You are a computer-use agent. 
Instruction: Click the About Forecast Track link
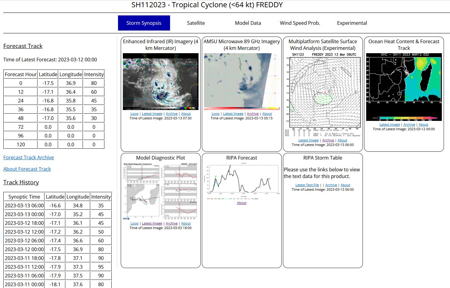27,169
